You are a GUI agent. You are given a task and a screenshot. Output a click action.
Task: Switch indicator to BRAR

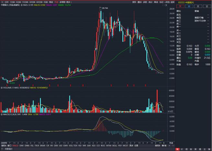(x=43, y=146)
